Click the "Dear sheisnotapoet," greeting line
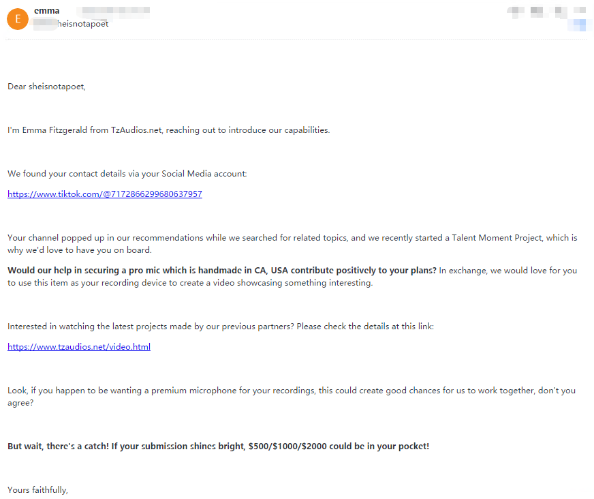Screen dimensions: 594x499 [x=47, y=87]
